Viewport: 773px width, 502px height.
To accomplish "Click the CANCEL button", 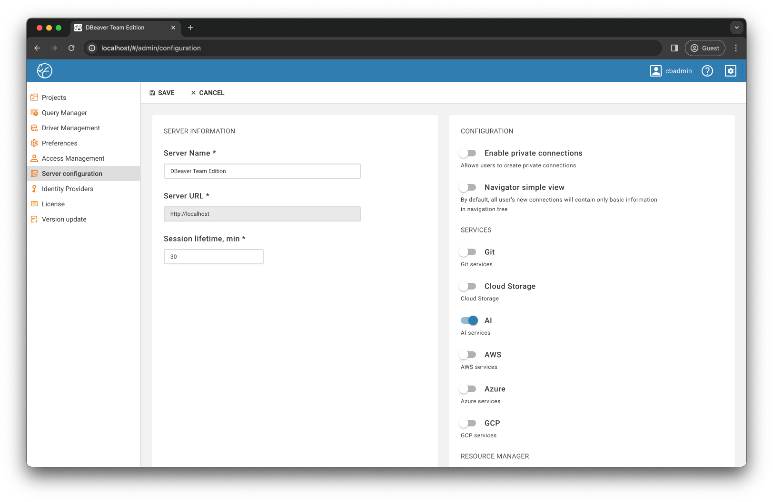I will pyautogui.click(x=208, y=93).
